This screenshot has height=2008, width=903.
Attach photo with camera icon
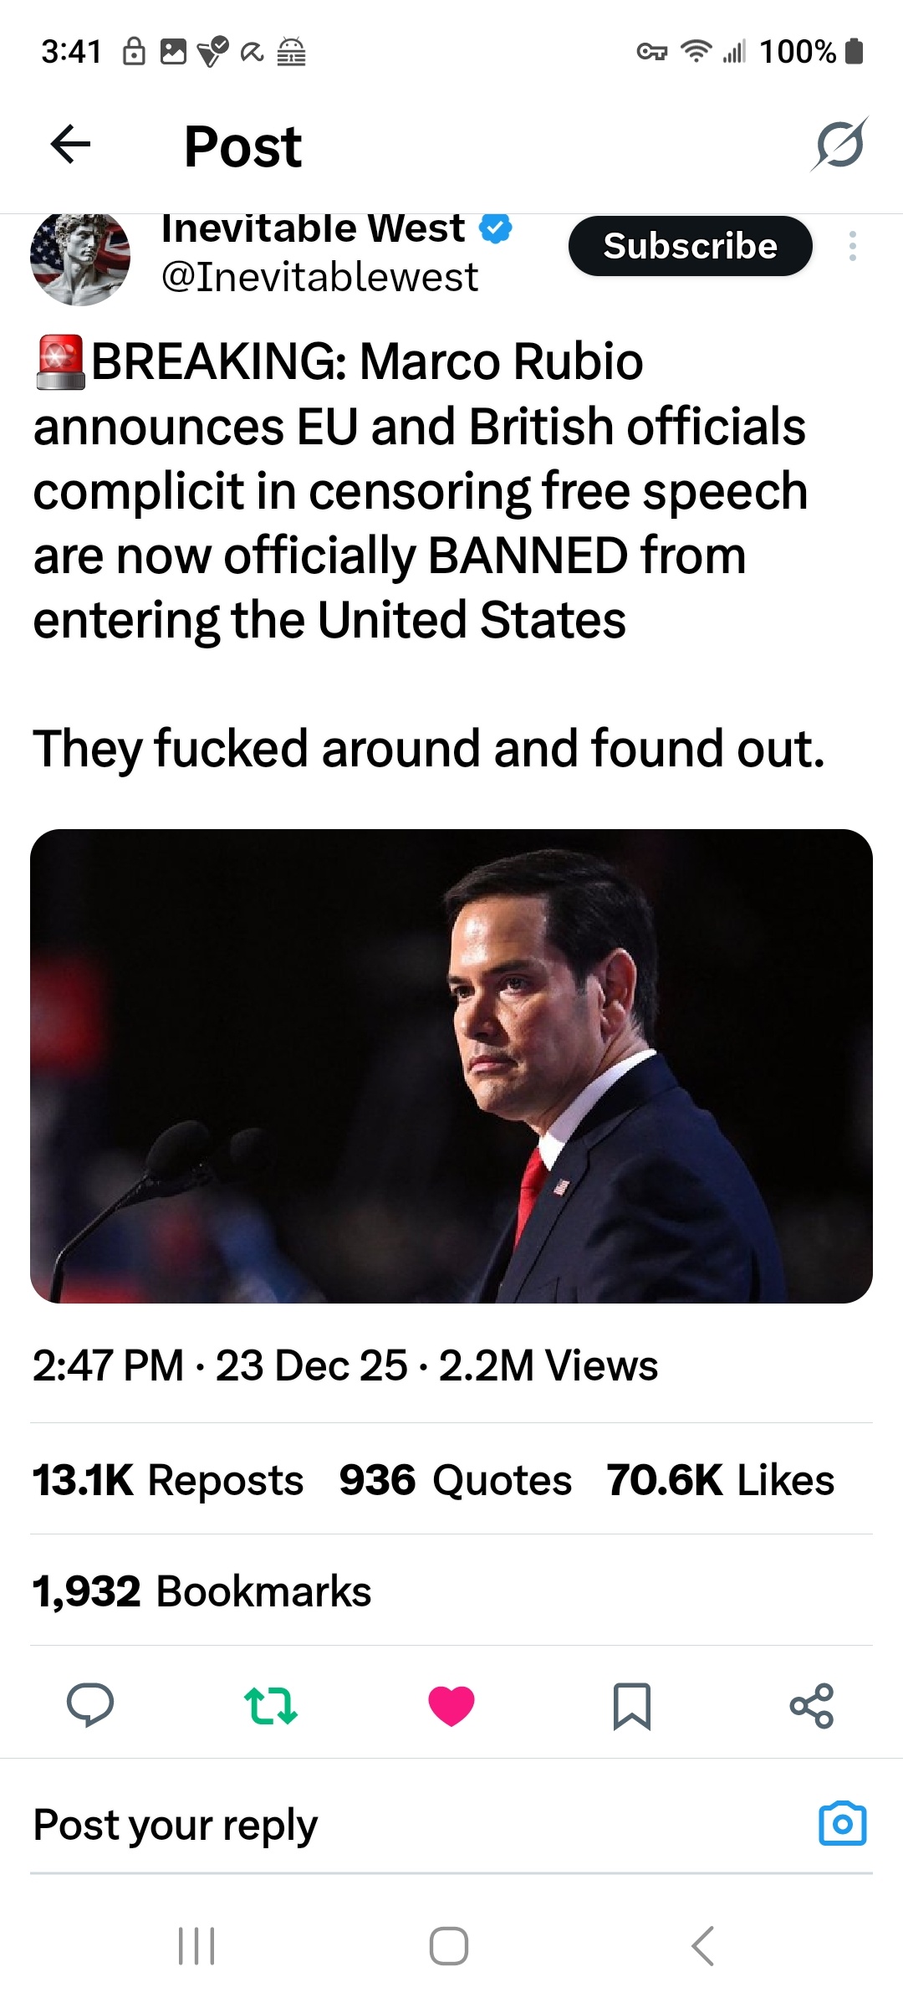[x=842, y=1824]
